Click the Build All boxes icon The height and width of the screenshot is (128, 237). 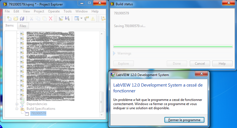103,19
